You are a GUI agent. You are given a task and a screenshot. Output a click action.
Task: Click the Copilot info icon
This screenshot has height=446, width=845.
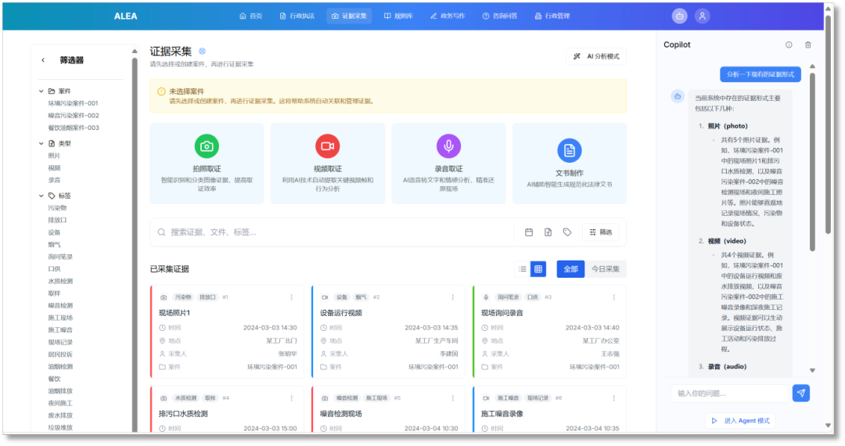(789, 45)
